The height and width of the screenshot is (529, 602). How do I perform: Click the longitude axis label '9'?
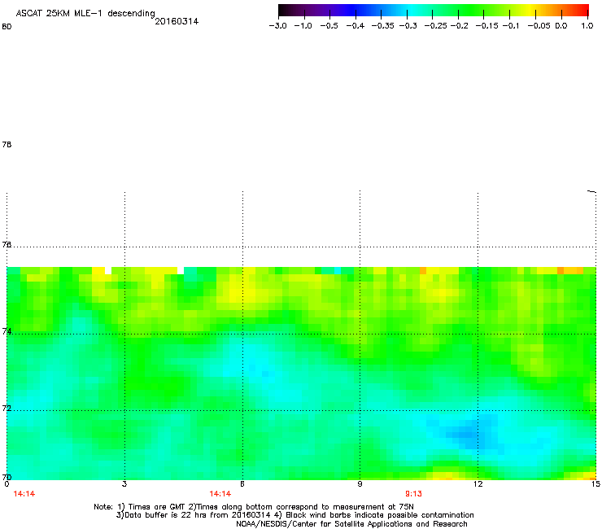tap(360, 484)
